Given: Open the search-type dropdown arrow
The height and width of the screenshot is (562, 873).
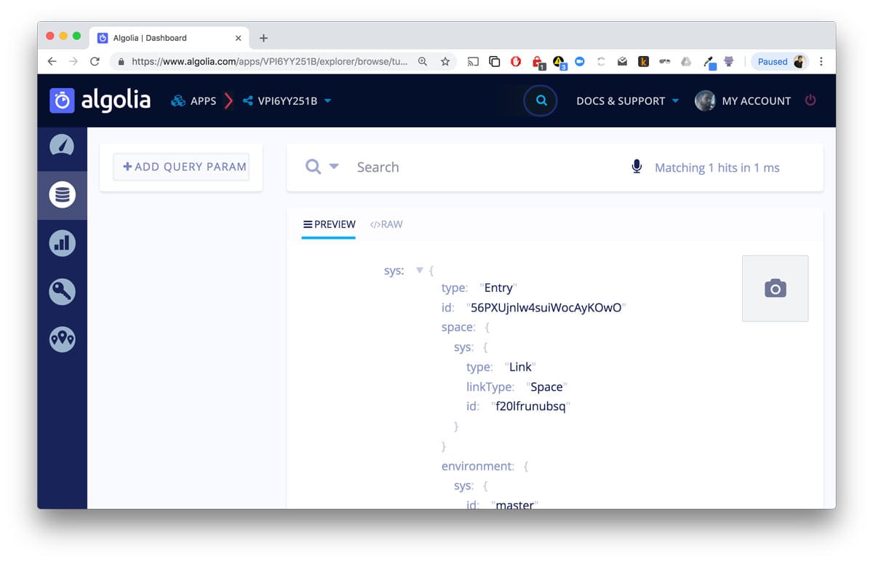Looking at the screenshot, I should [x=332, y=167].
